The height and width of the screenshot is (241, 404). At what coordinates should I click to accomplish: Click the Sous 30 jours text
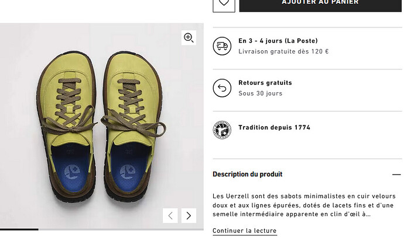click(x=260, y=93)
